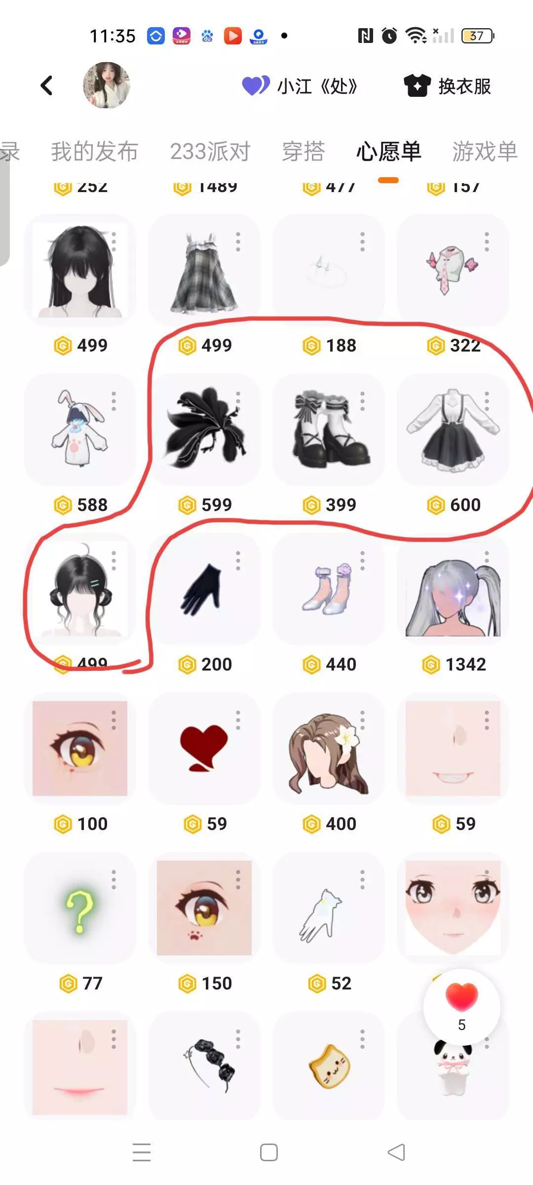Open Android recent apps menu icon

click(142, 1152)
